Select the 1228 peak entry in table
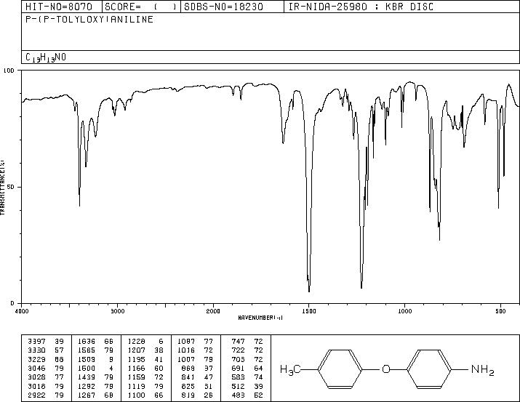This screenshot has width=520, height=402. (x=145, y=342)
